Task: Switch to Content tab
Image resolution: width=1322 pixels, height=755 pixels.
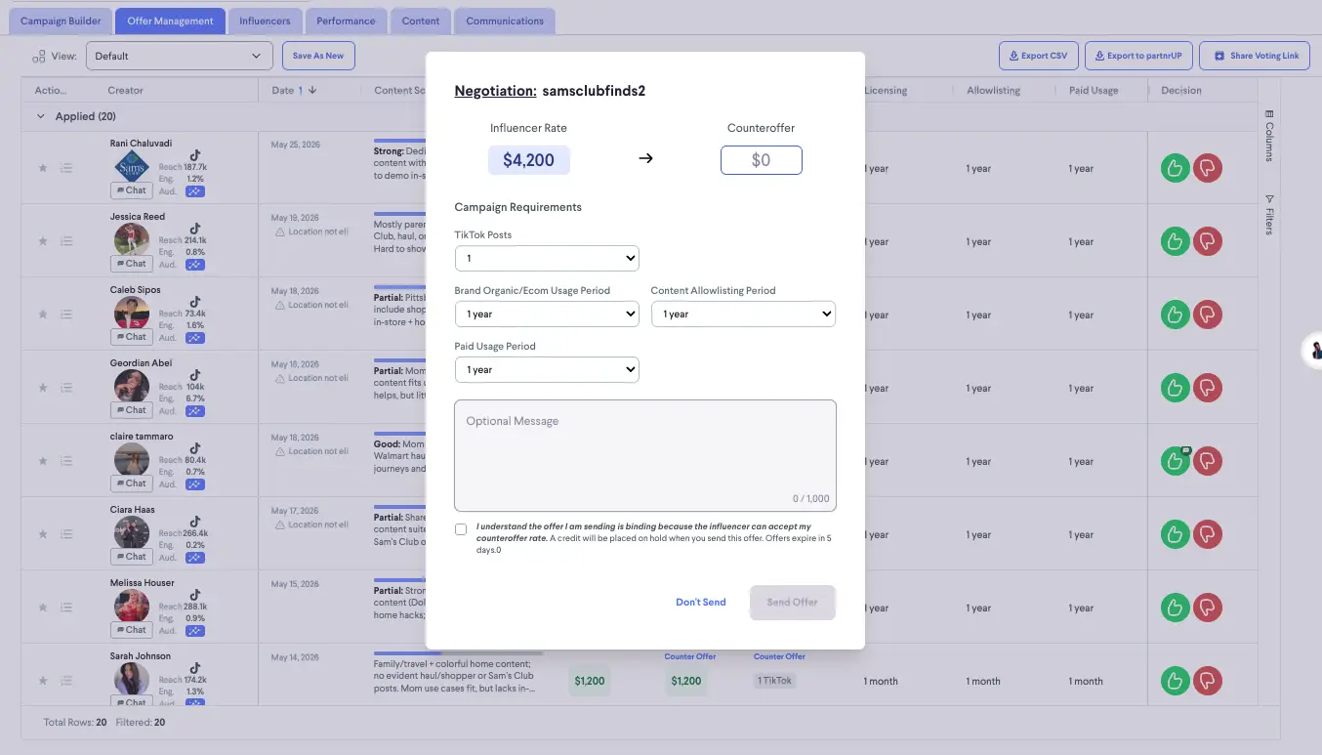Action: click(421, 21)
